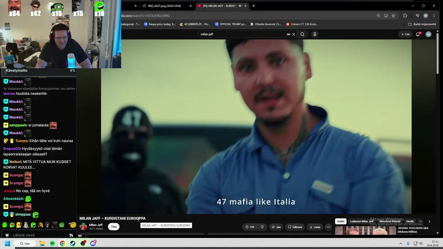Open YouTube notifications bell

point(418,34)
